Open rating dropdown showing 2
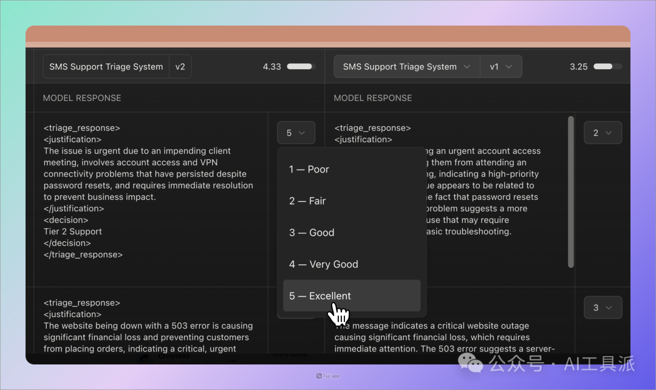The width and height of the screenshot is (656, 390). (603, 132)
